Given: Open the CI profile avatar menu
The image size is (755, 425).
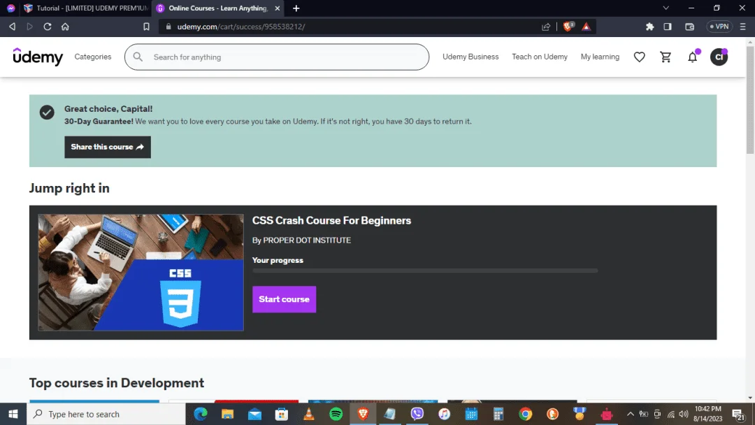Looking at the screenshot, I should tap(719, 57).
